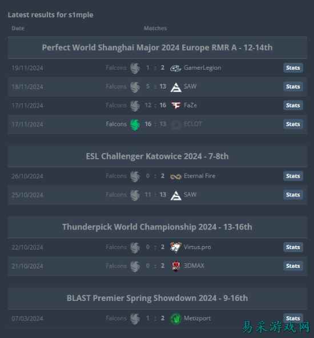
Task: Open Stats for Falcons vs Eternal Fire
Action: pyautogui.click(x=293, y=176)
